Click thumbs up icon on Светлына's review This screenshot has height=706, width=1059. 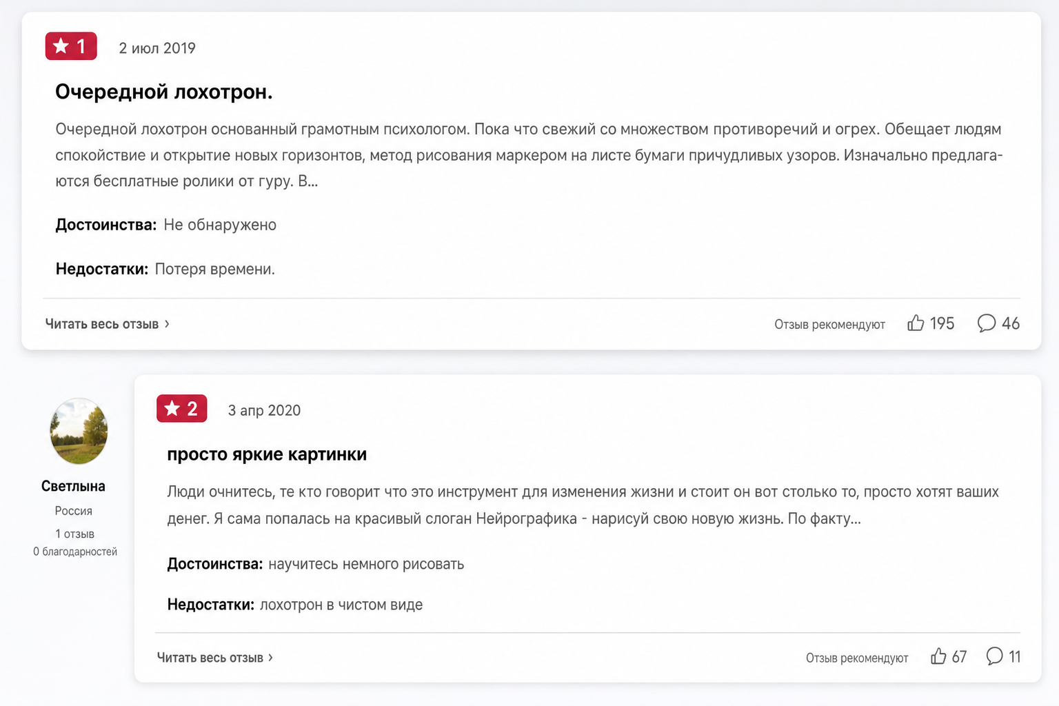[938, 656]
